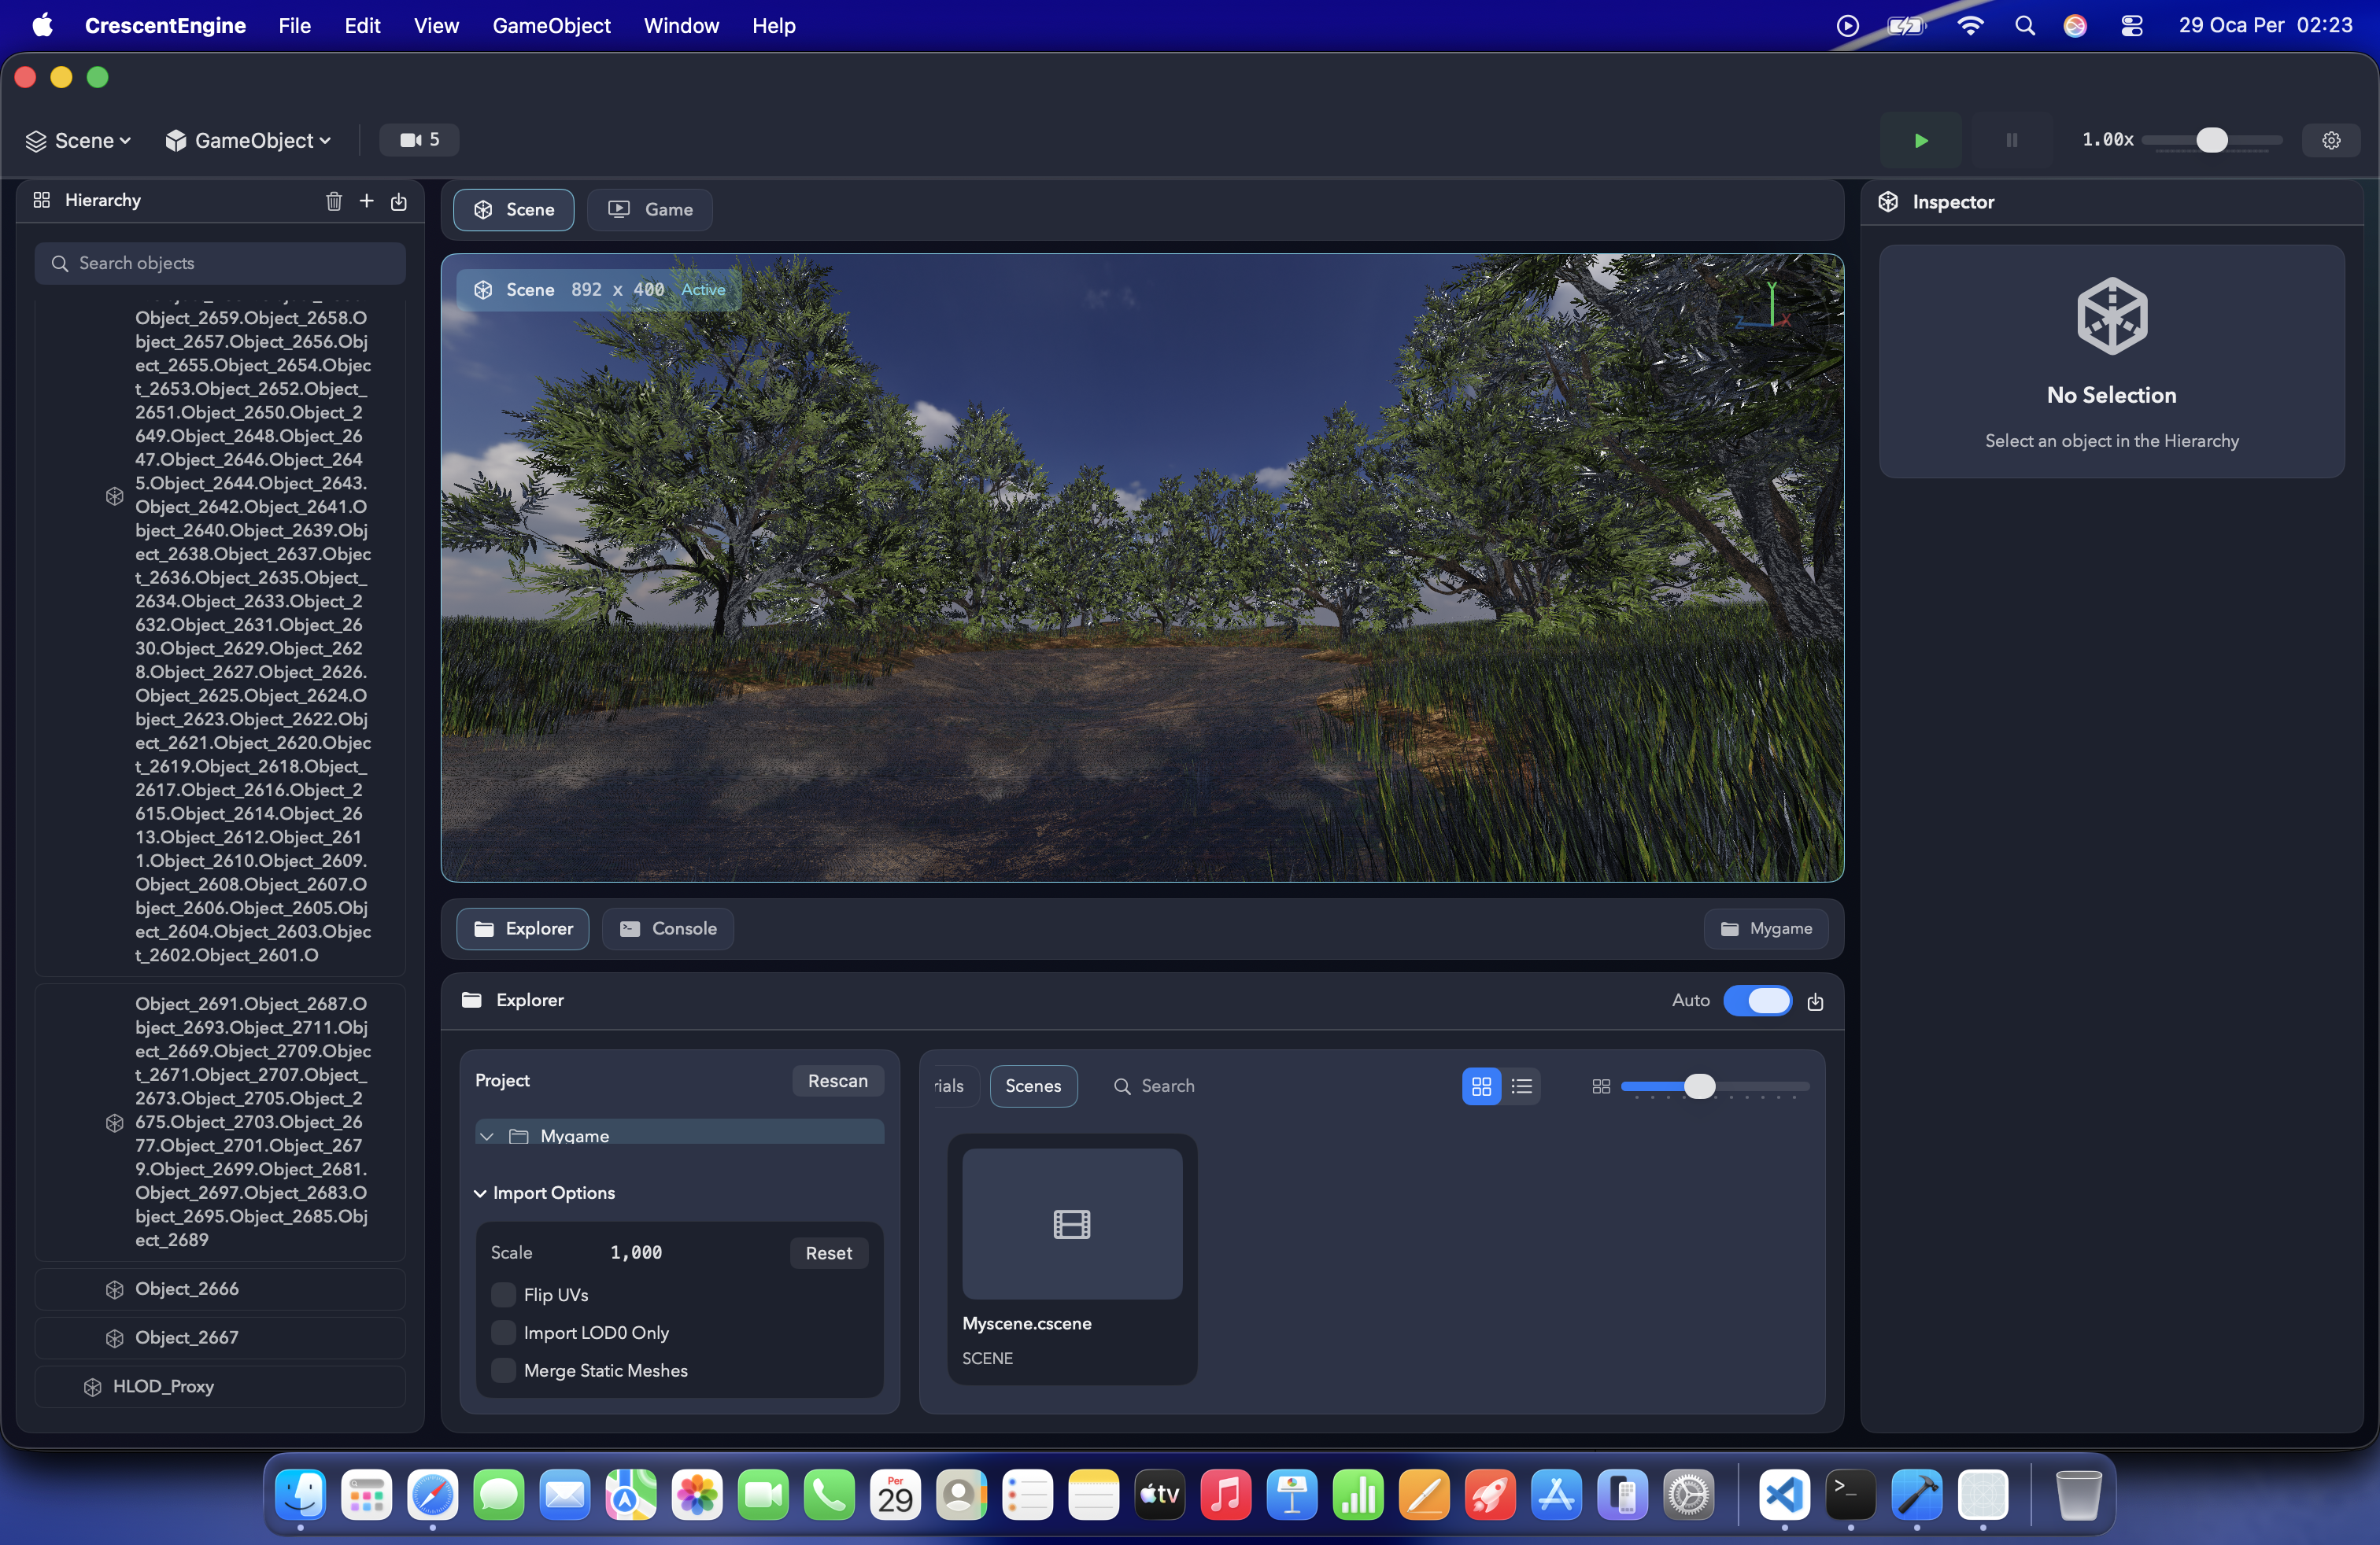The width and height of the screenshot is (2380, 1545).
Task: Click the import icon in Hierarchy header
Action: [399, 201]
